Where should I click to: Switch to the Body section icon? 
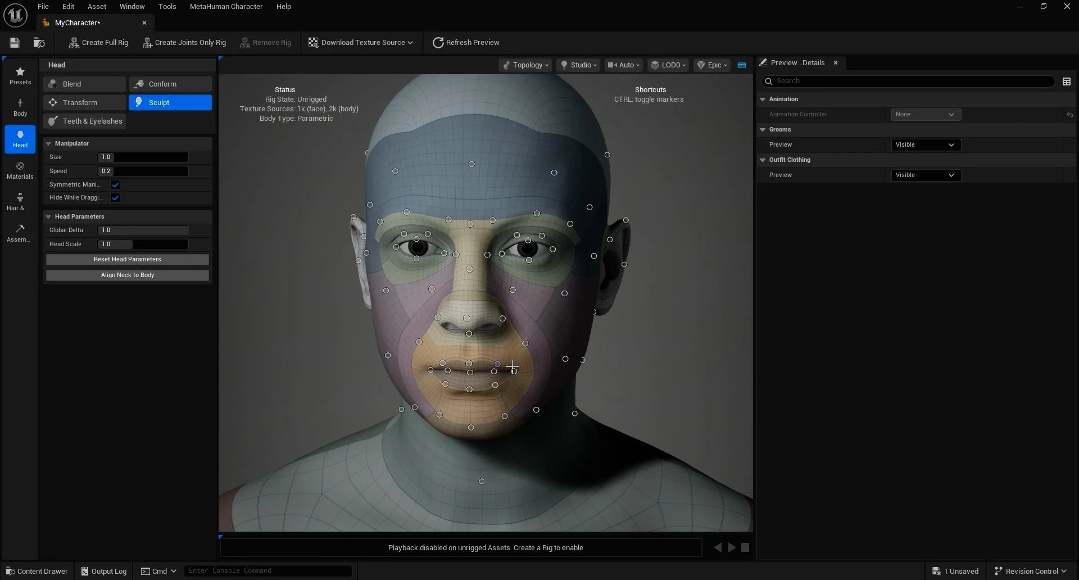(x=20, y=107)
